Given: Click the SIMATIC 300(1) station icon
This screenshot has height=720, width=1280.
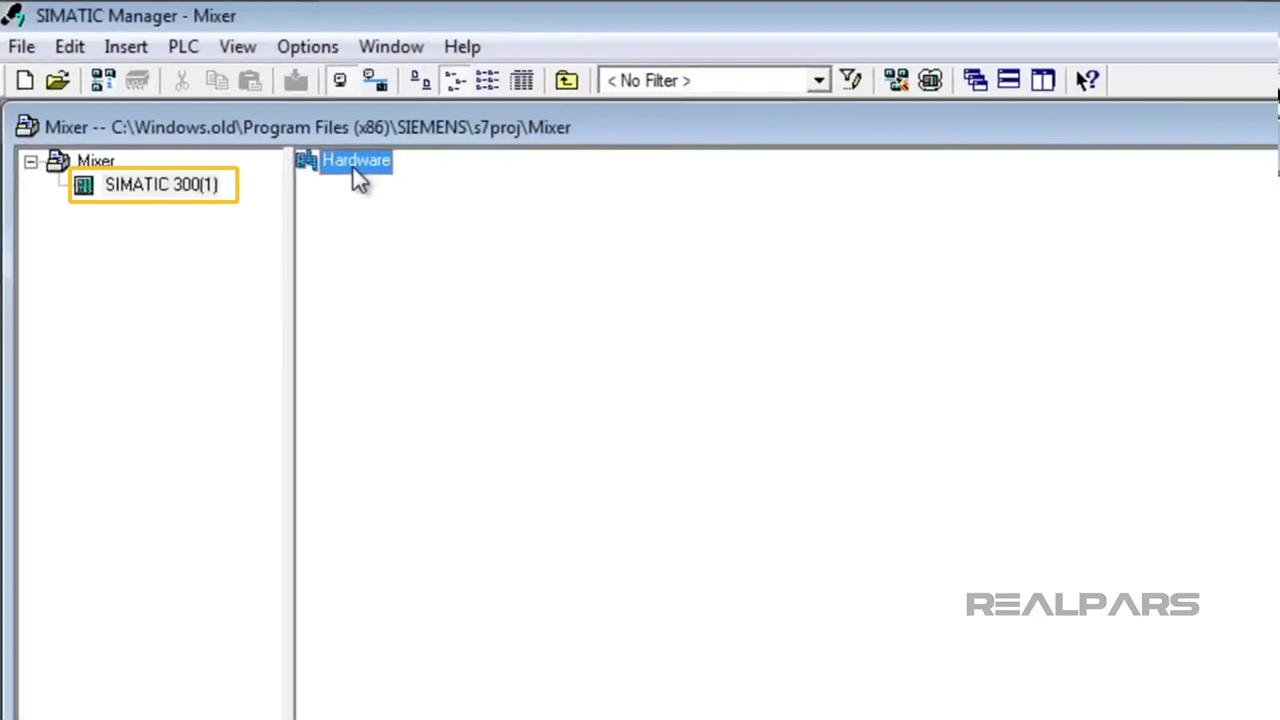Looking at the screenshot, I should 84,185.
